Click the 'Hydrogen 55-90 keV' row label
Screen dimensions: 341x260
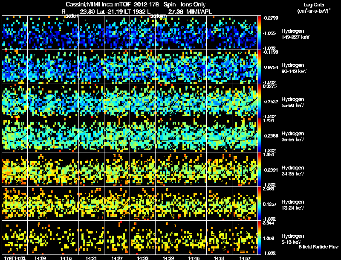293,102
